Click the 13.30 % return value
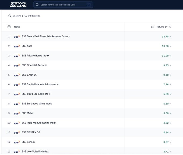 [166, 46]
